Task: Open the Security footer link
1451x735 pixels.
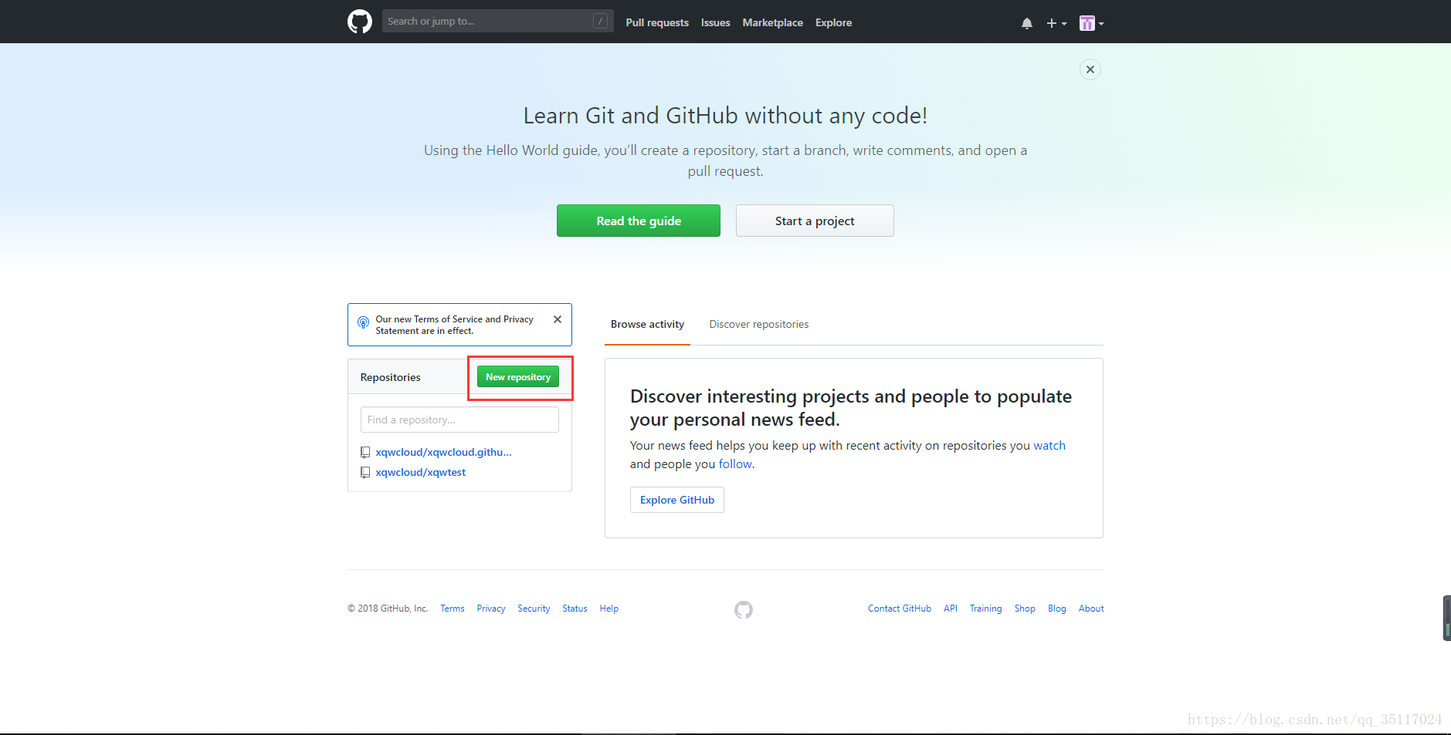Action: click(534, 609)
